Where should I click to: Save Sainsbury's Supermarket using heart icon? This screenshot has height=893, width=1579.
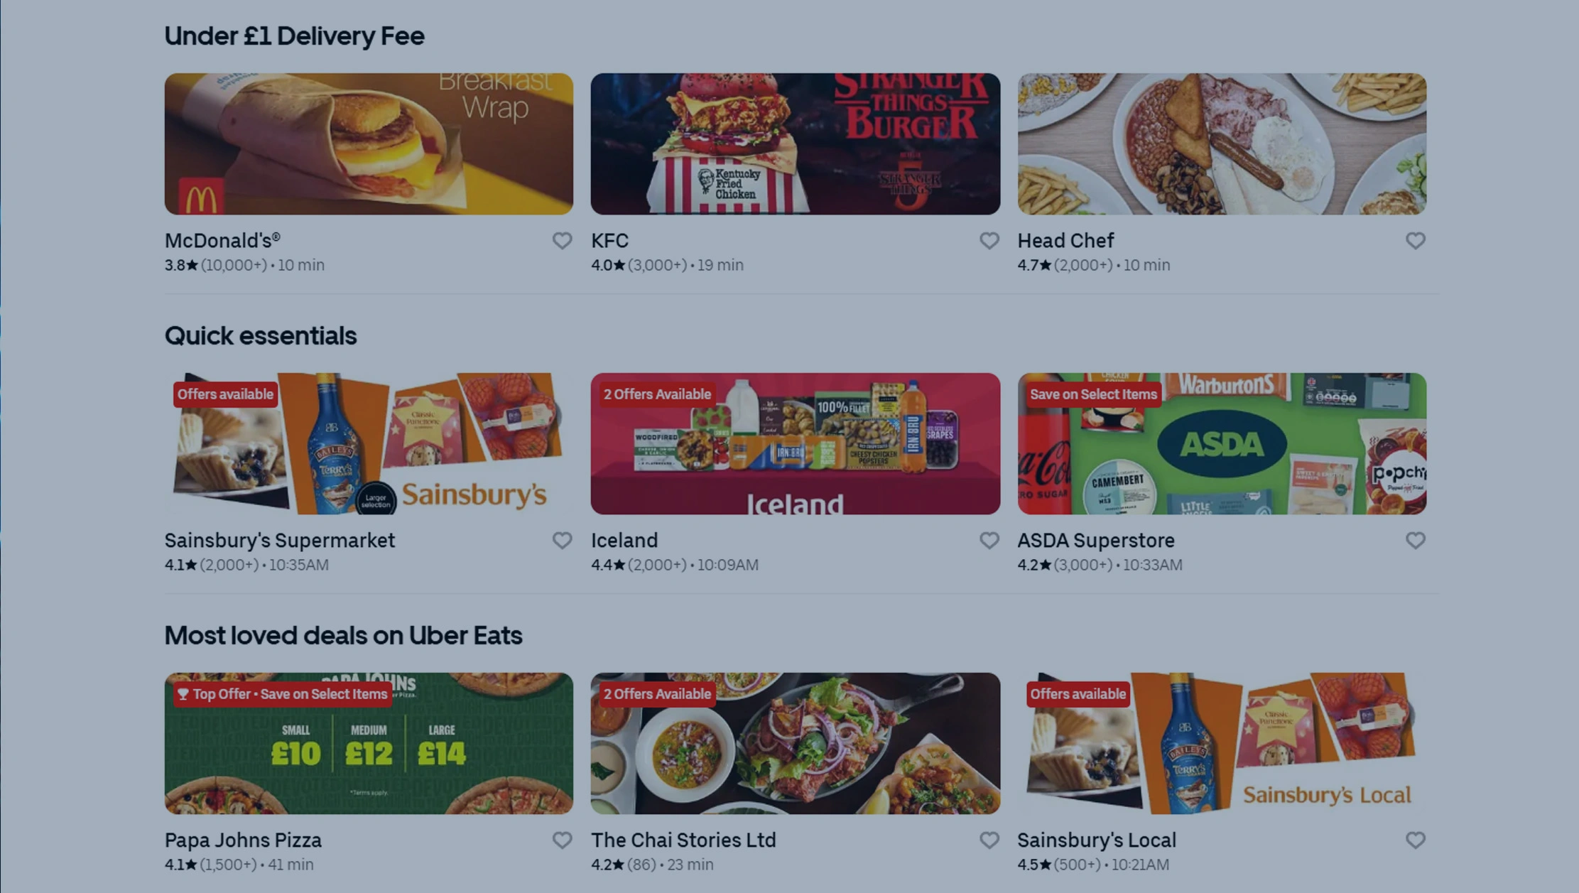(562, 541)
